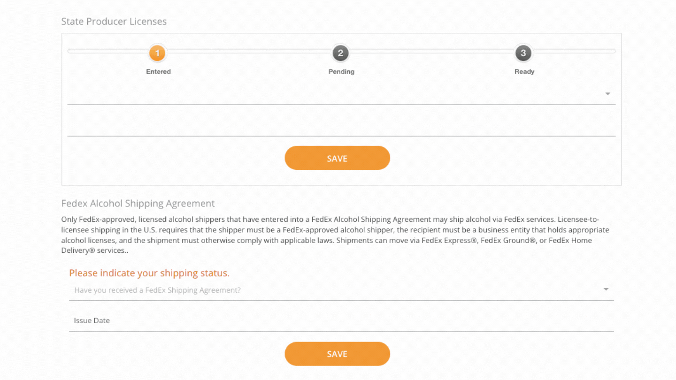
Task: Click SAVE below the Issue Date field
Action: click(x=337, y=354)
